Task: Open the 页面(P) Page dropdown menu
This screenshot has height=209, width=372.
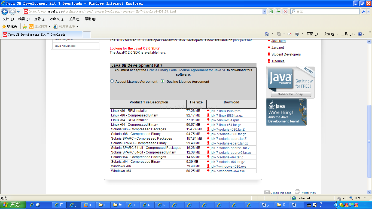Action: pyautogui.click(x=313, y=34)
